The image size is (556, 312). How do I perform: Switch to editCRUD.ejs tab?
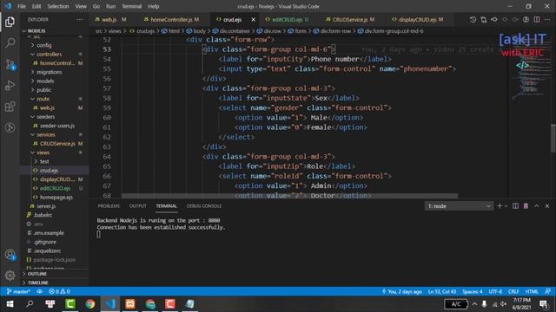(288, 20)
